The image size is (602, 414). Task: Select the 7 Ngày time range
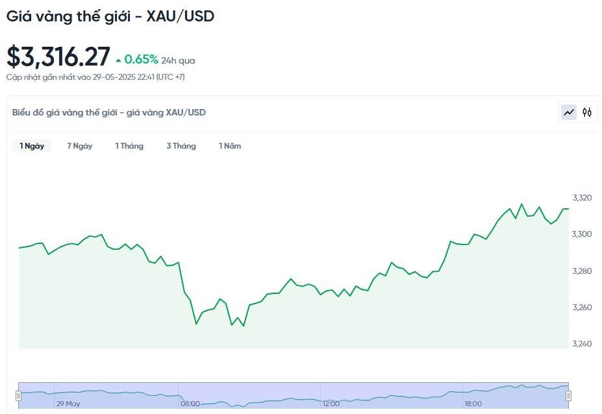point(80,146)
